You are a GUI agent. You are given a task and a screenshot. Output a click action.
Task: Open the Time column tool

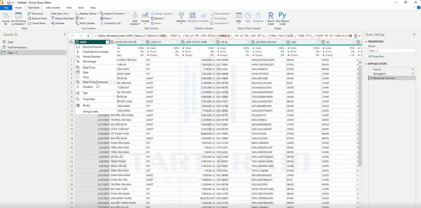pyautogui.click(x=248, y=19)
